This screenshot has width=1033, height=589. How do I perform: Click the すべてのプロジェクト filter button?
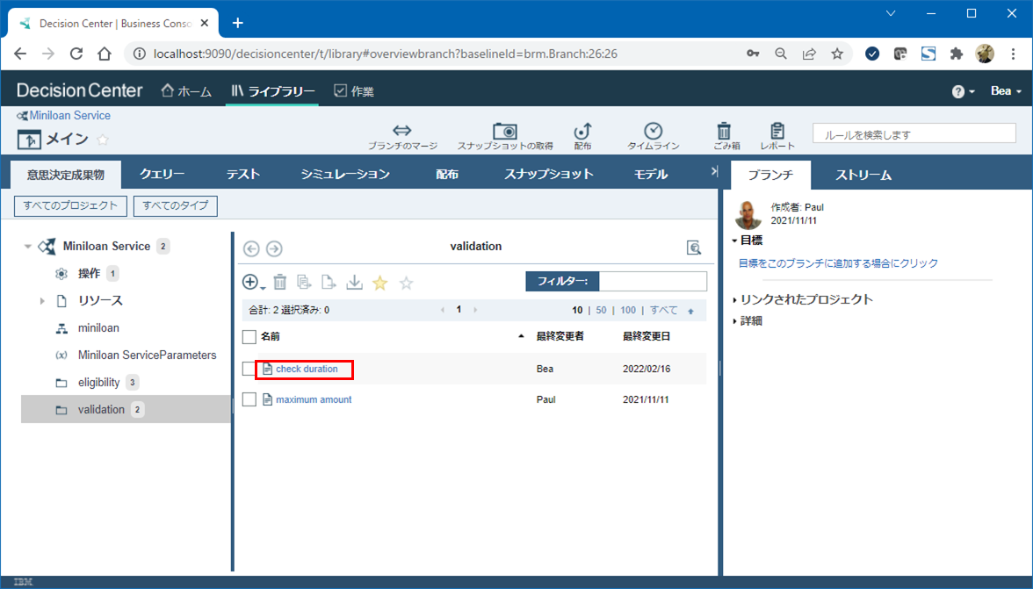(70, 205)
